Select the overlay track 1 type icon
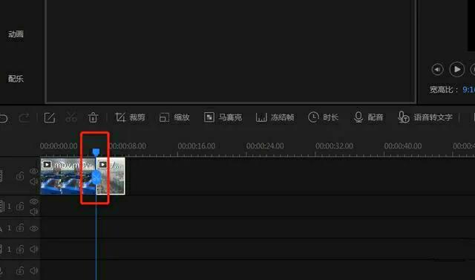 1,206
